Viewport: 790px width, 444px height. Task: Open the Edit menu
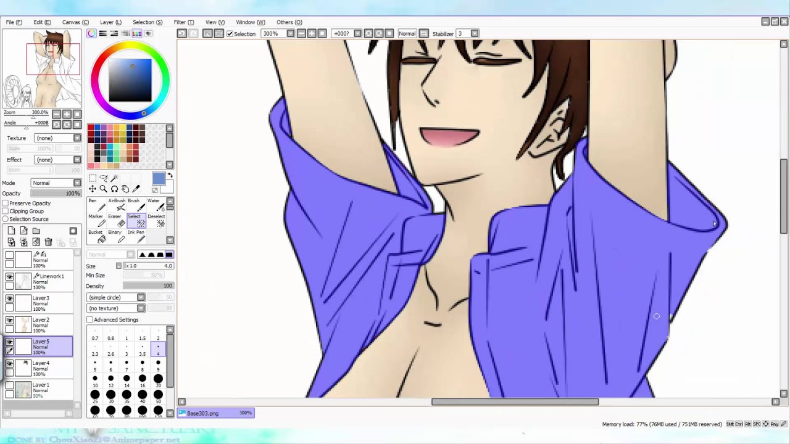(42, 22)
